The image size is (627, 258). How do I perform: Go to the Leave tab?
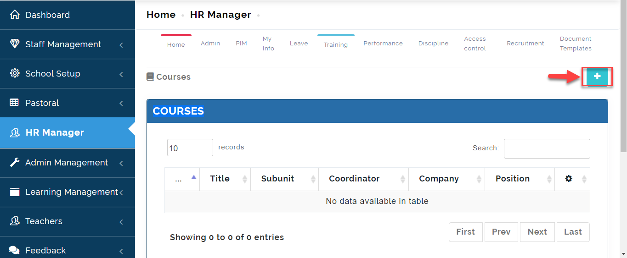pyautogui.click(x=299, y=43)
